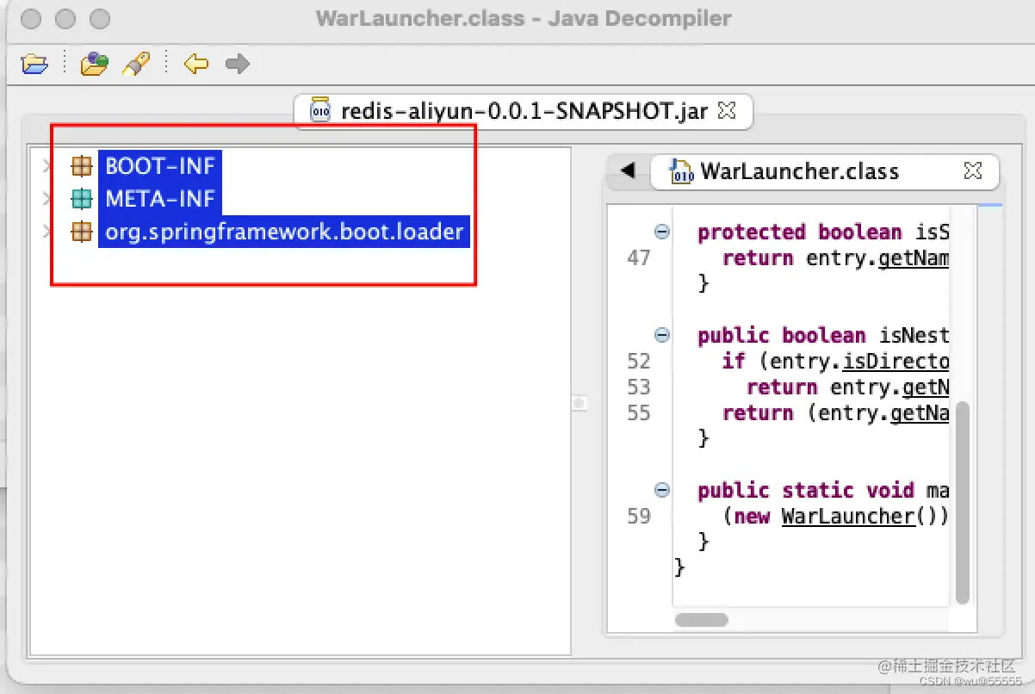Viewport: 1035px width, 694px height.
Task: Click line number 55 in gutter
Action: click(x=639, y=412)
